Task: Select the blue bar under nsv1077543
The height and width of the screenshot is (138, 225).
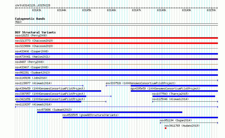Action: pos(184,96)
